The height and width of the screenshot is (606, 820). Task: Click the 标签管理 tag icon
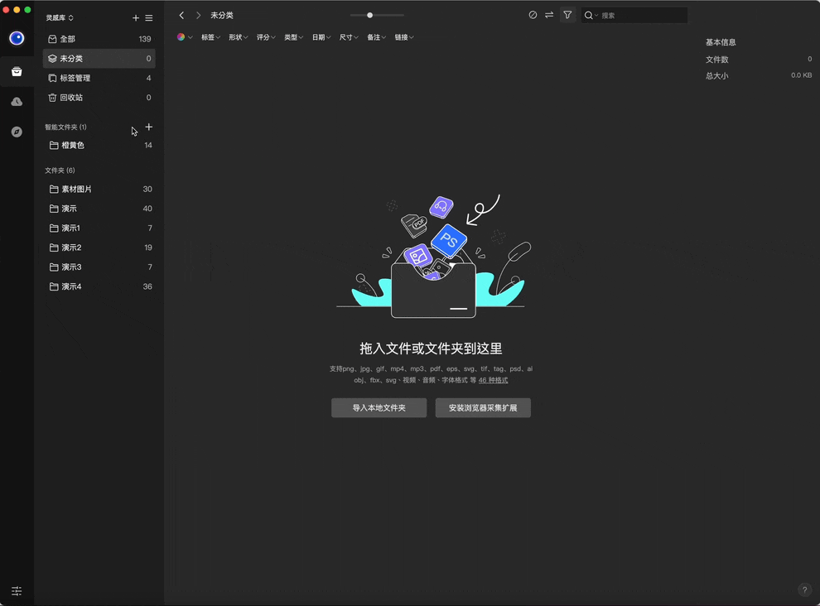tap(52, 78)
